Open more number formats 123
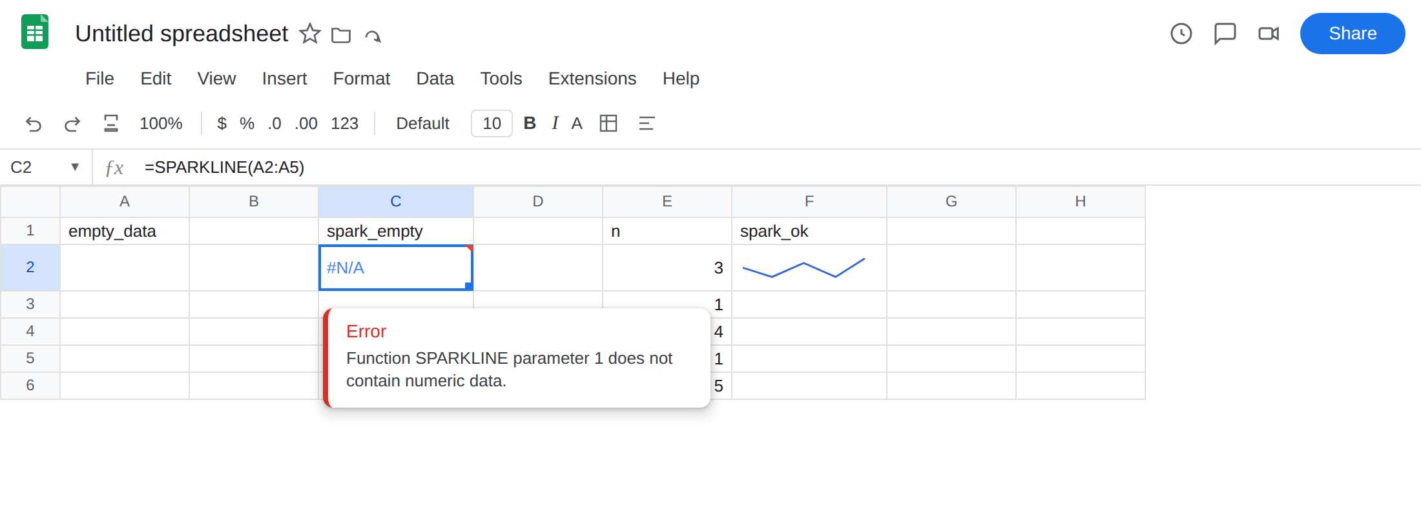 pyautogui.click(x=344, y=123)
